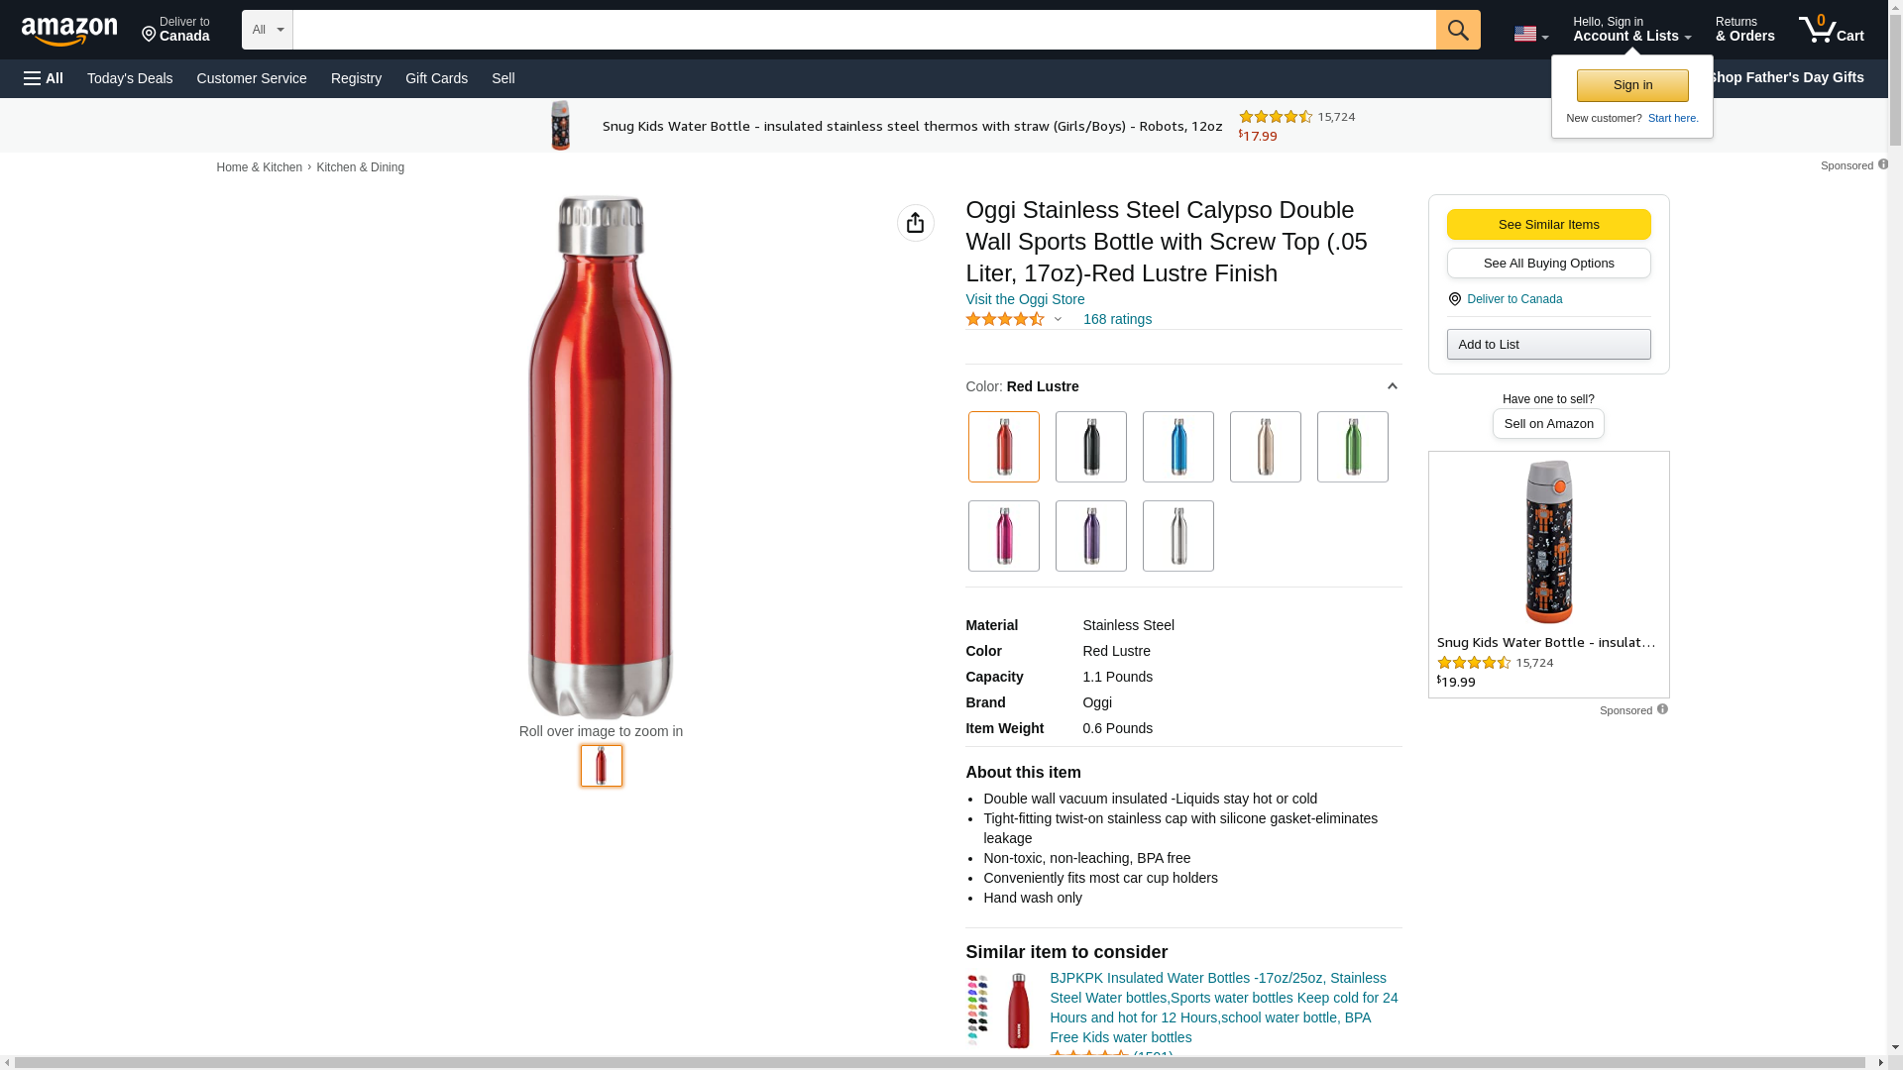This screenshot has width=1903, height=1070.
Task: Expand the star rating breakdown popover
Action: (1058, 319)
